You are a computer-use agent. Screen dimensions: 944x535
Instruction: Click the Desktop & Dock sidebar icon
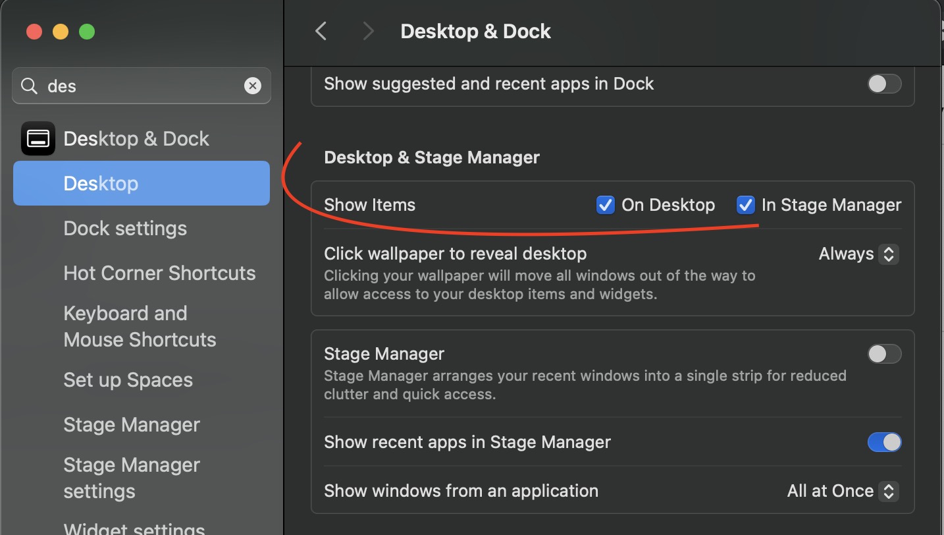(x=38, y=139)
